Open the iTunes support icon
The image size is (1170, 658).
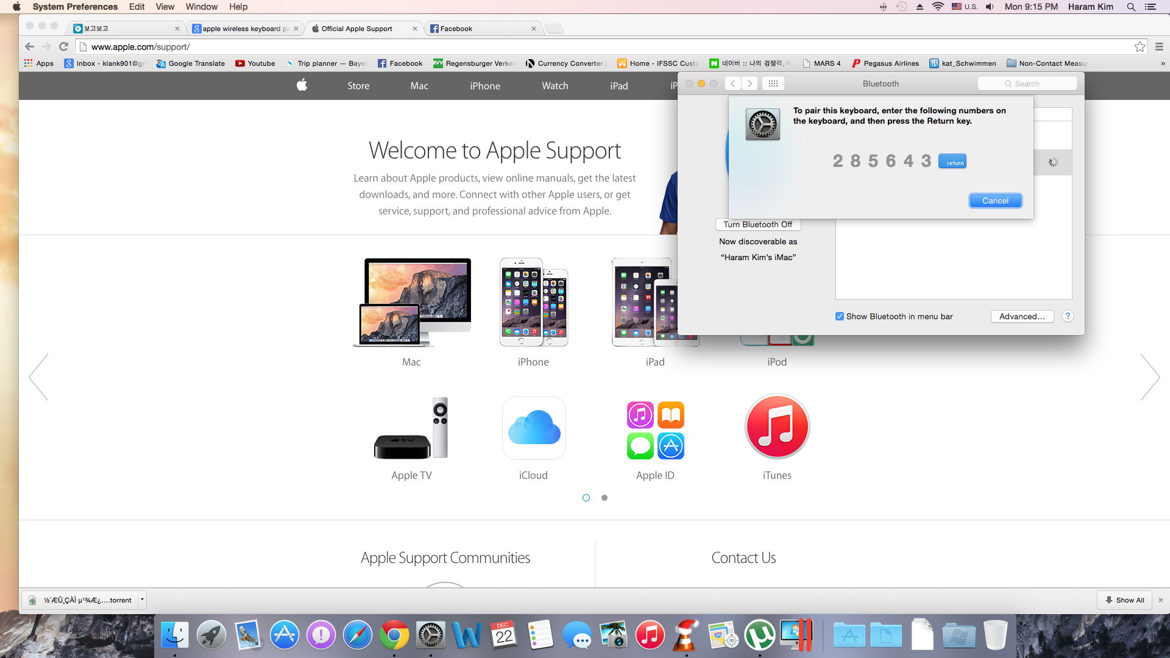pos(777,426)
